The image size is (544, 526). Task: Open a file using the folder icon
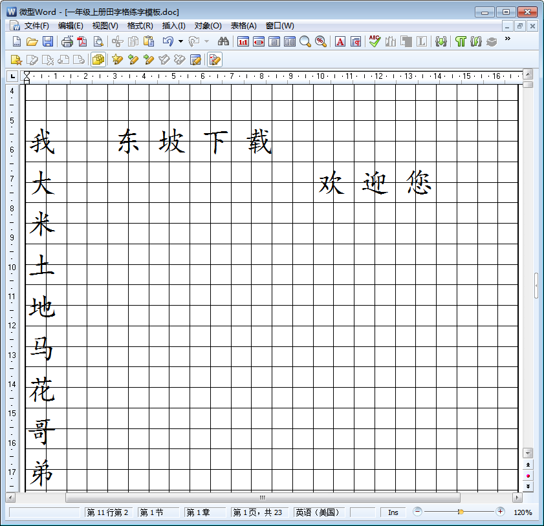pos(32,41)
